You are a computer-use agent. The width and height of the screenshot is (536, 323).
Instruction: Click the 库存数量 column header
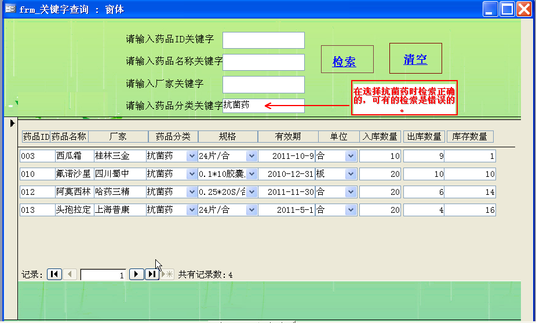pyautogui.click(x=470, y=136)
